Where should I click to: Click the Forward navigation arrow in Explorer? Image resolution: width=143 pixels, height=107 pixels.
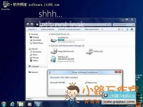(32, 25)
